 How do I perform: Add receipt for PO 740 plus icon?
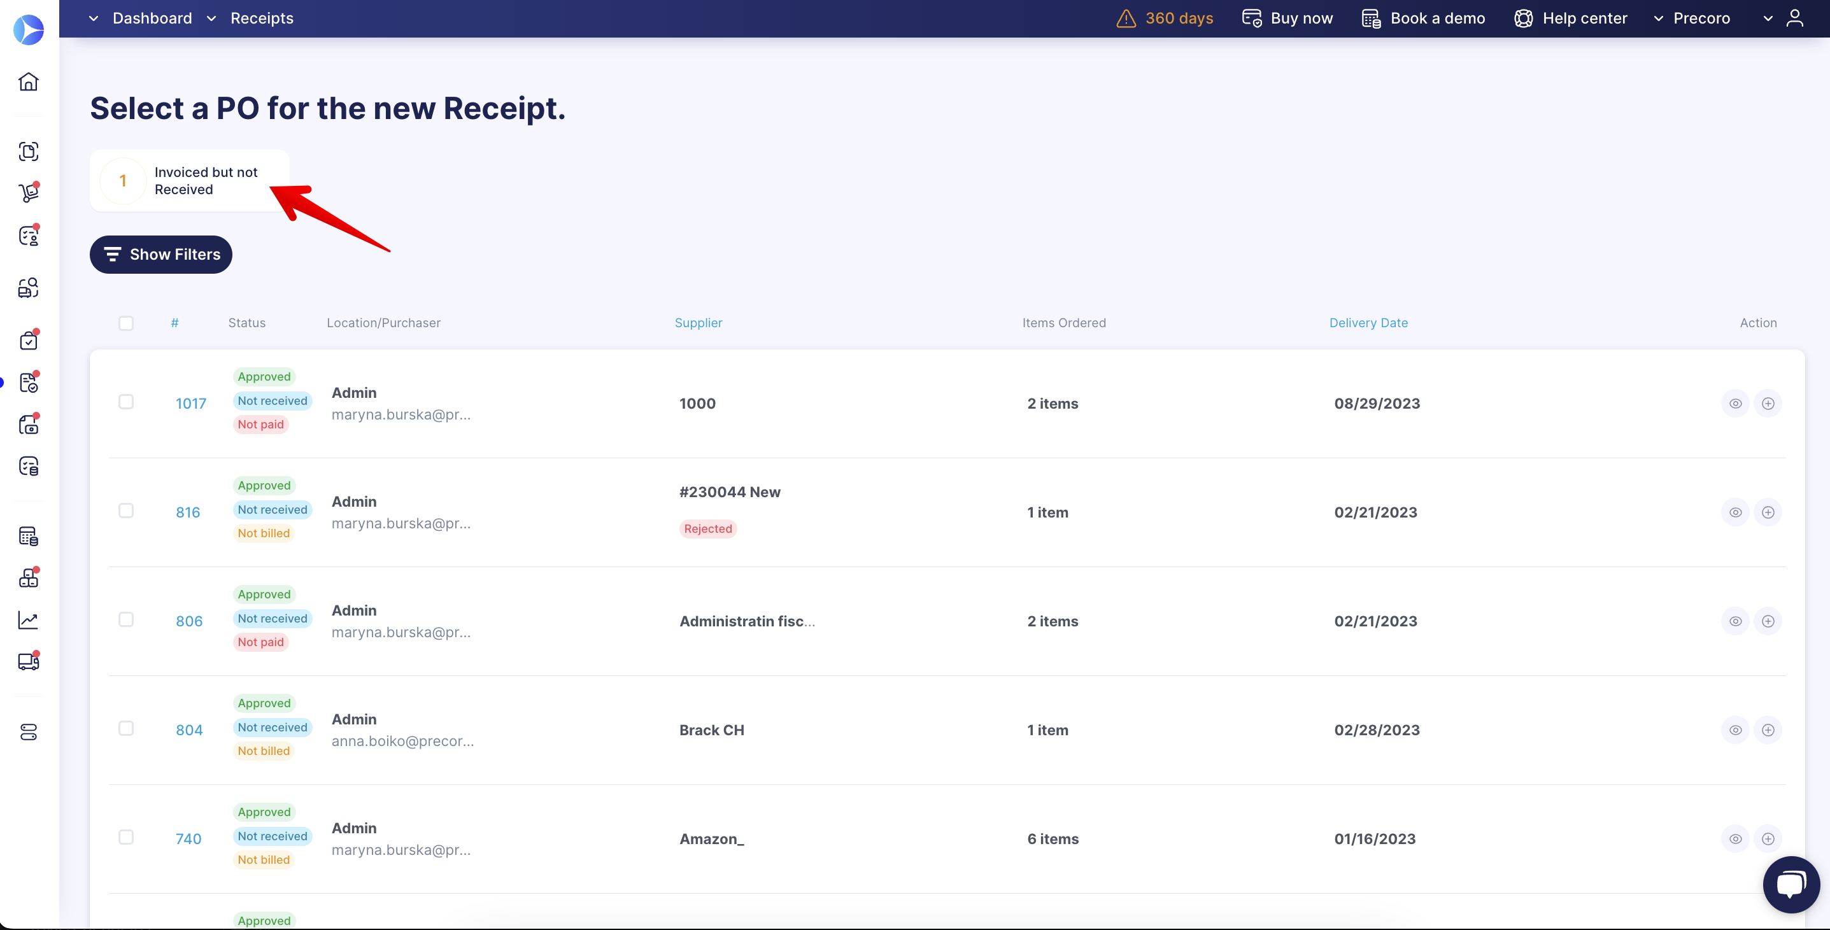click(x=1768, y=838)
